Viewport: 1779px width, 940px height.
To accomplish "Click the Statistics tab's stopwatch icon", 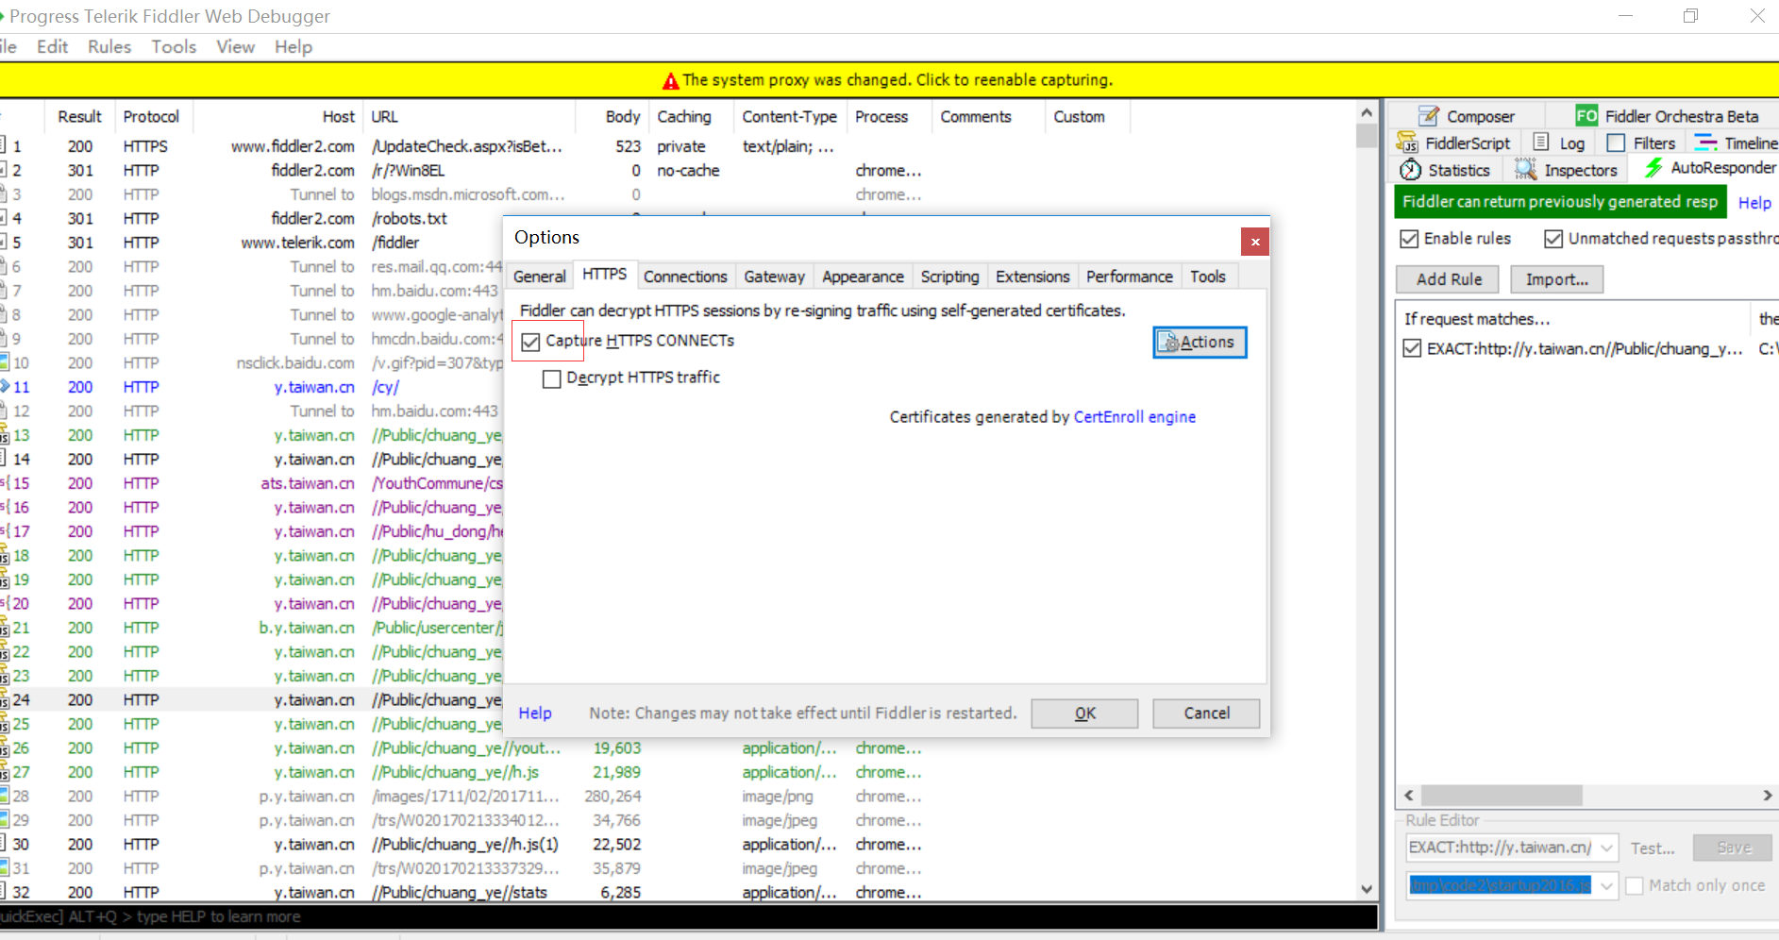I will [1411, 170].
